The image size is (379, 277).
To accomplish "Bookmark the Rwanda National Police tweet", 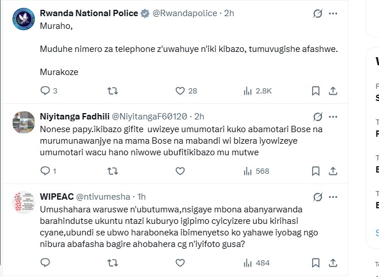I will point(316,91).
